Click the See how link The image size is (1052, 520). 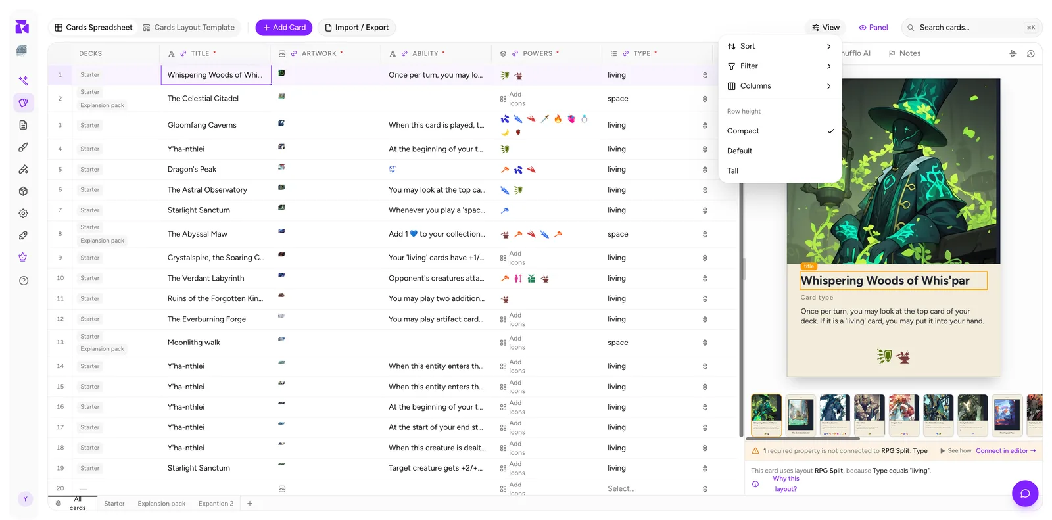956,451
